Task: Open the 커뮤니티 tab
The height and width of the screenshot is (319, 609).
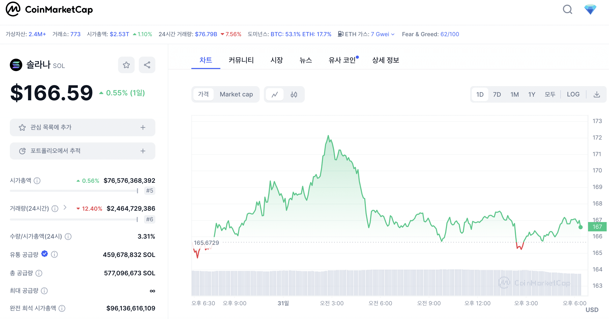Action: 241,60
